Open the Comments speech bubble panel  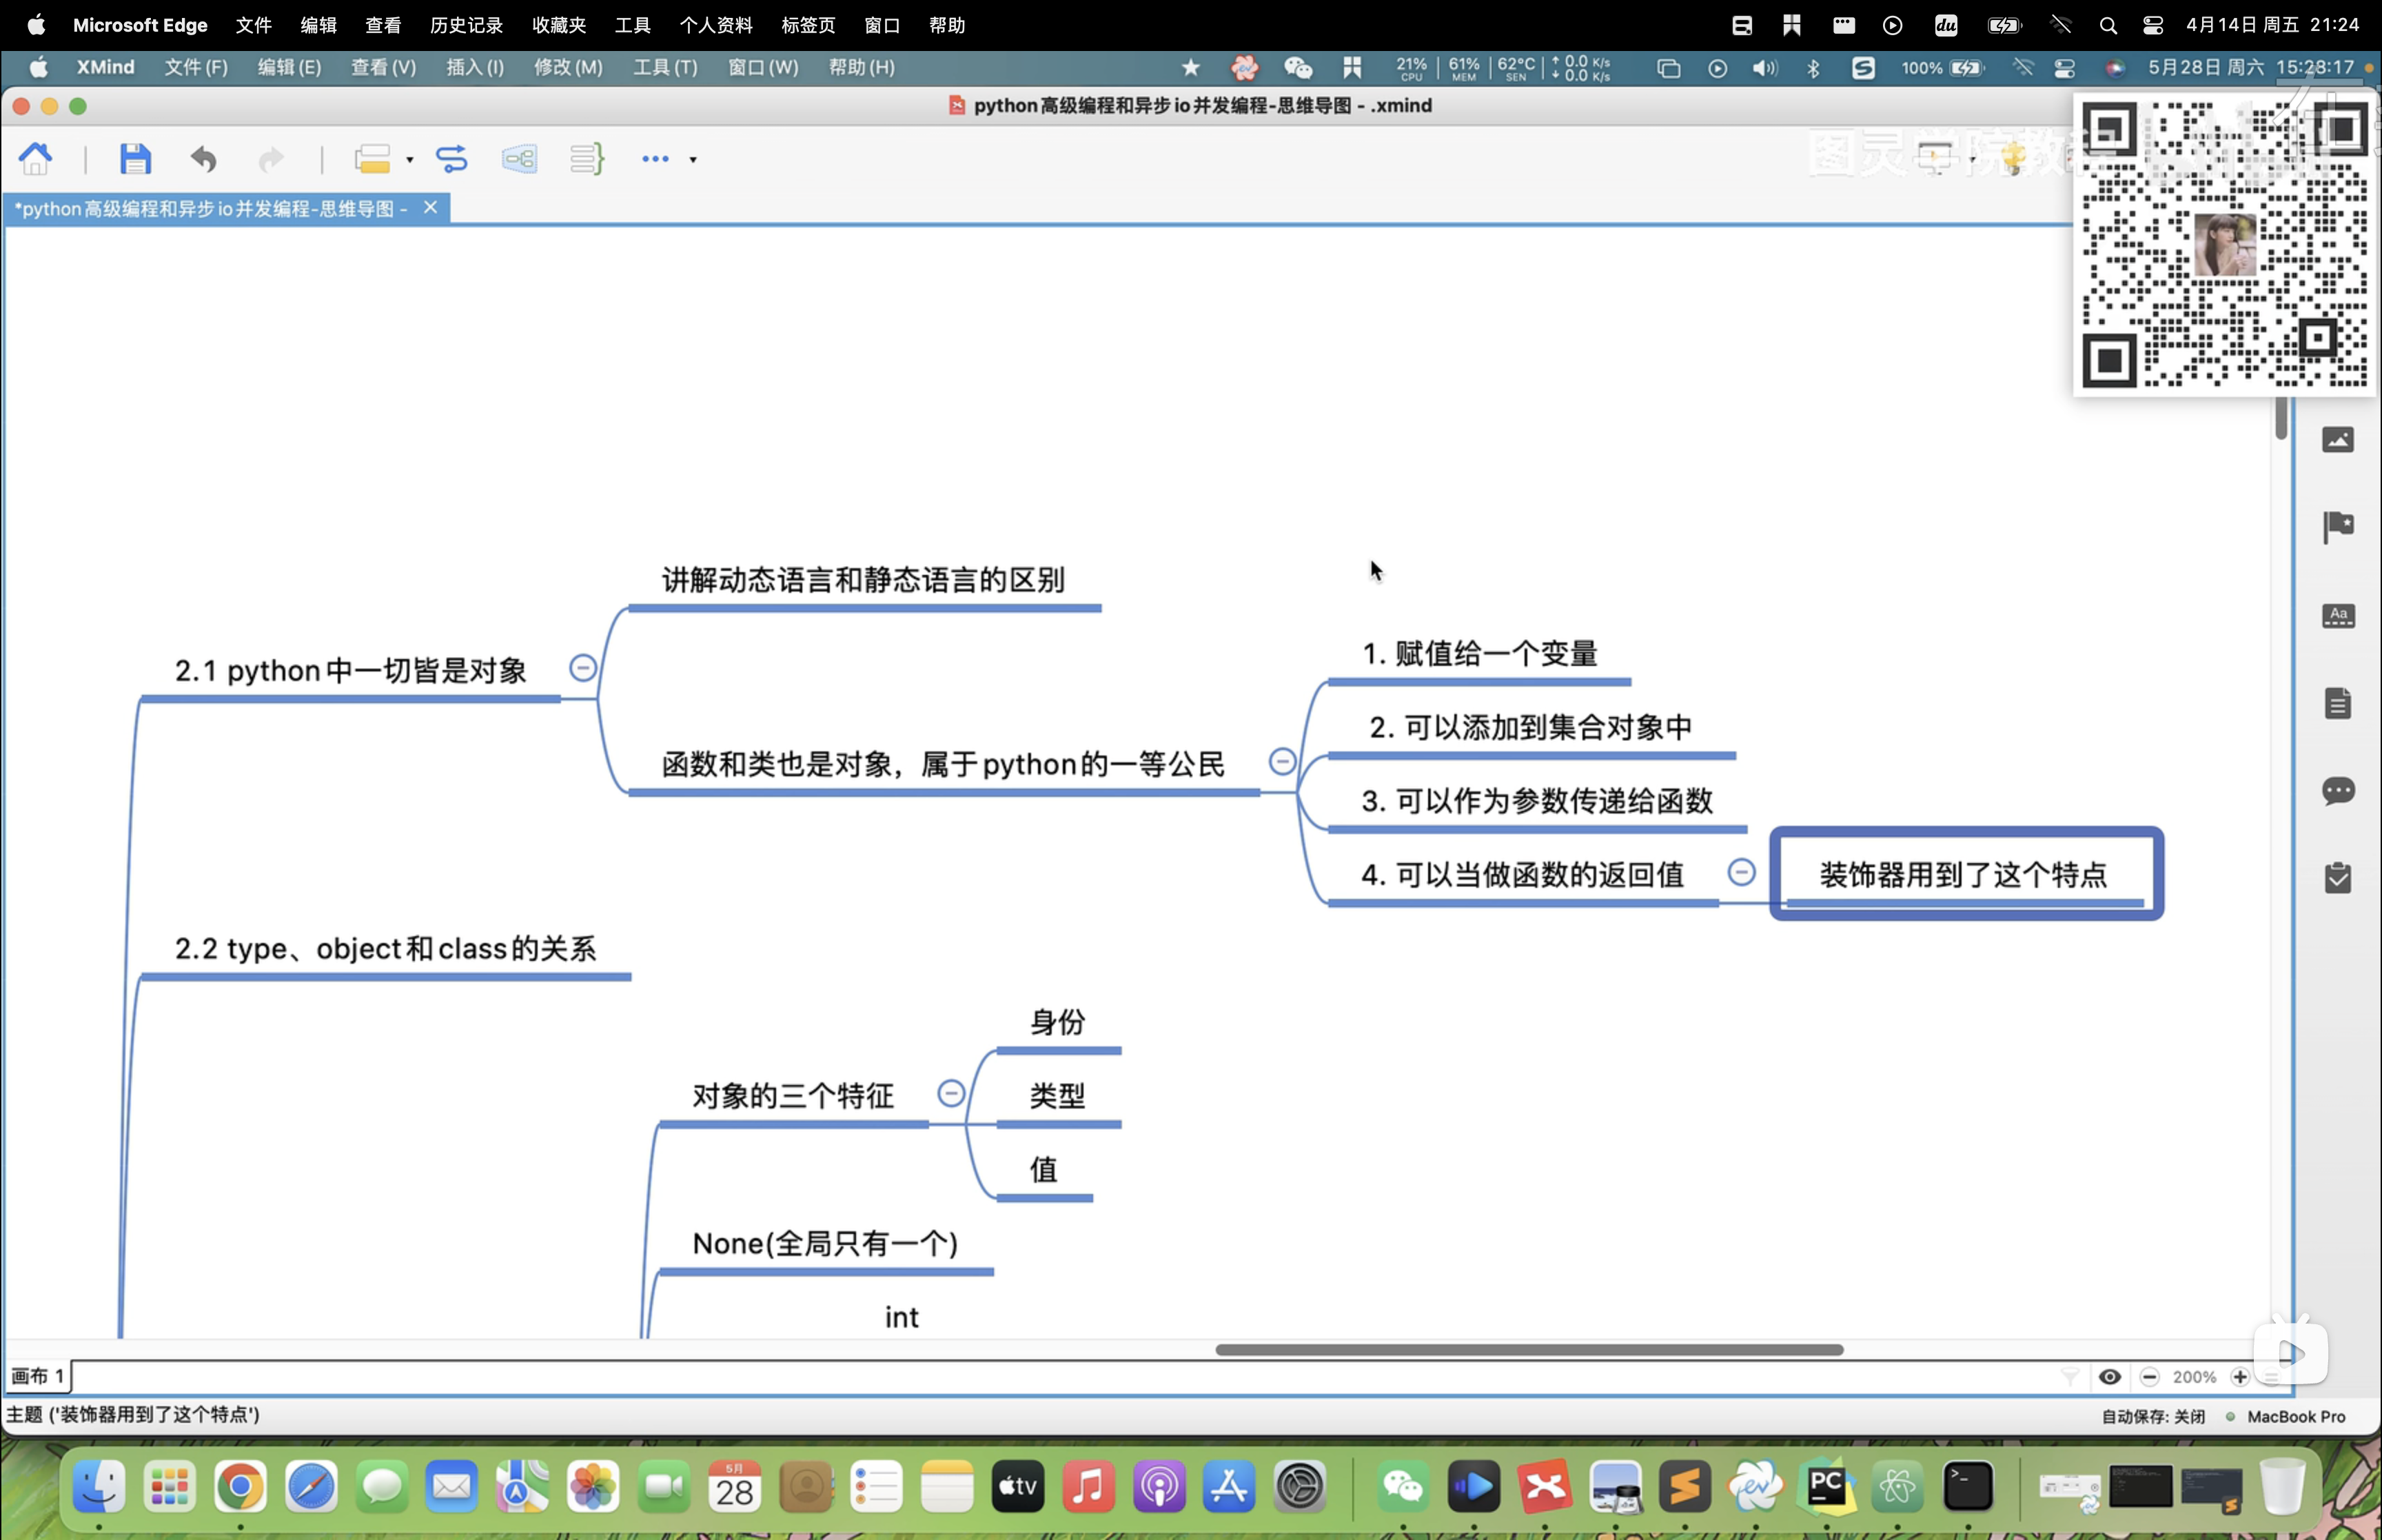(2338, 791)
